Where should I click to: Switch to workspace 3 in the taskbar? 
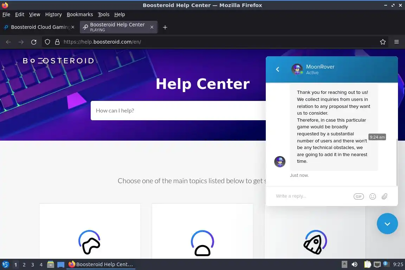pyautogui.click(x=33, y=265)
